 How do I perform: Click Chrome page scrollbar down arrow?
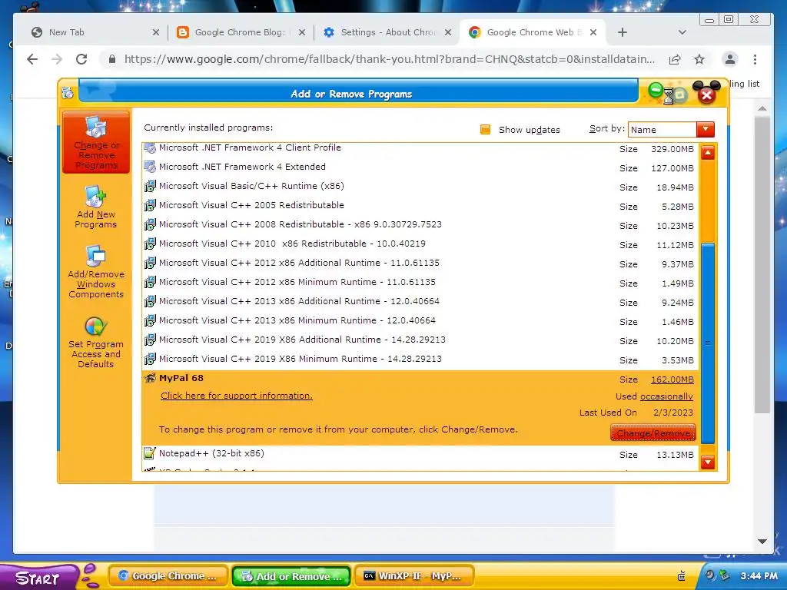tap(762, 542)
